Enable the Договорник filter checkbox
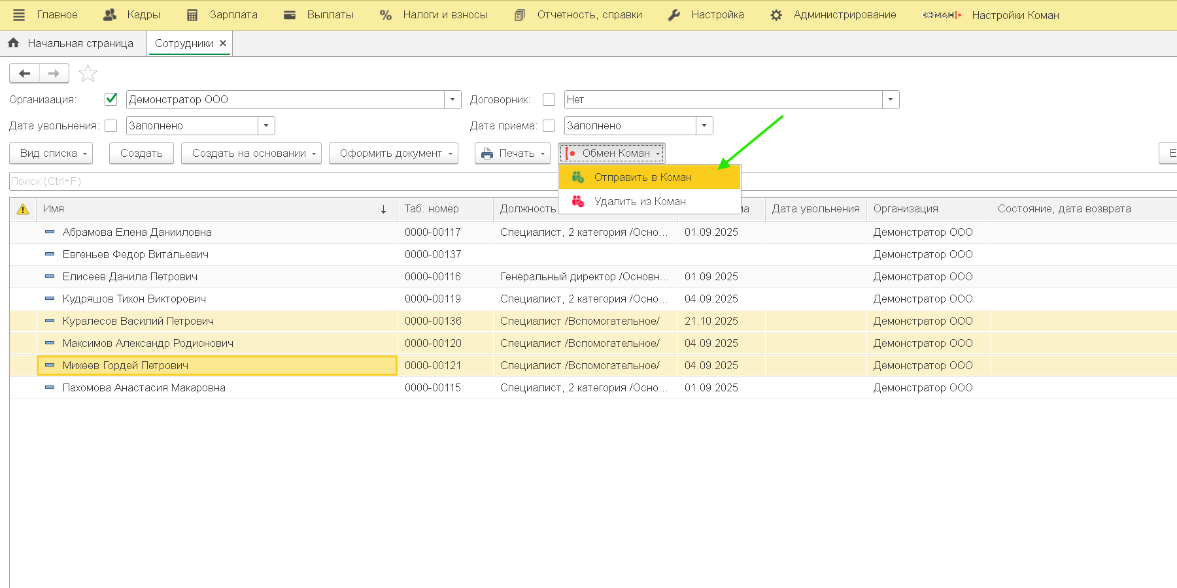This screenshot has height=588, width=1177. pos(549,99)
